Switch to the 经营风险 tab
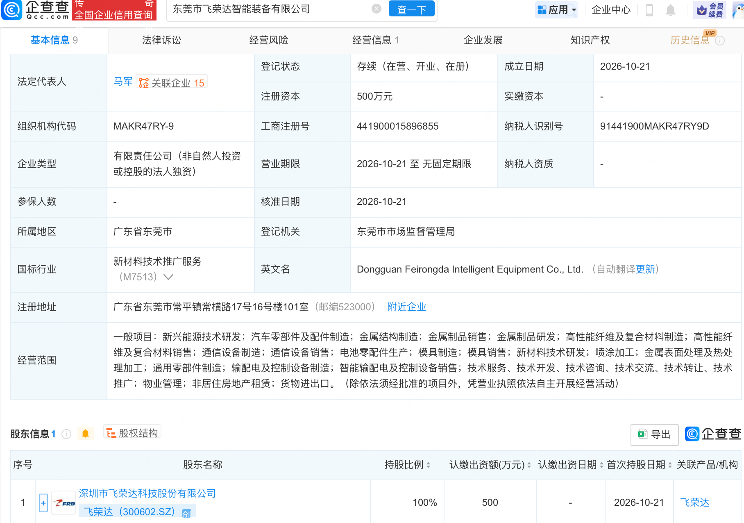The image size is (744, 523). pos(269,40)
